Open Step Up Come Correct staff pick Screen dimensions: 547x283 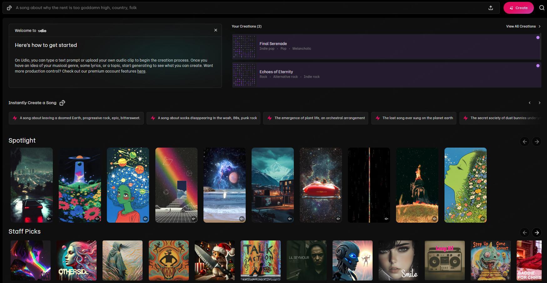click(x=491, y=260)
